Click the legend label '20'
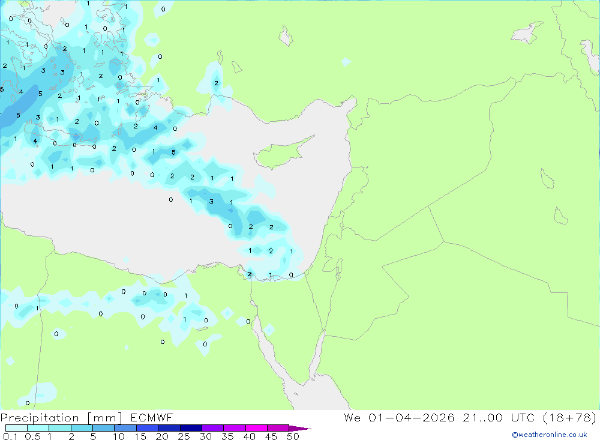 click(162, 436)
